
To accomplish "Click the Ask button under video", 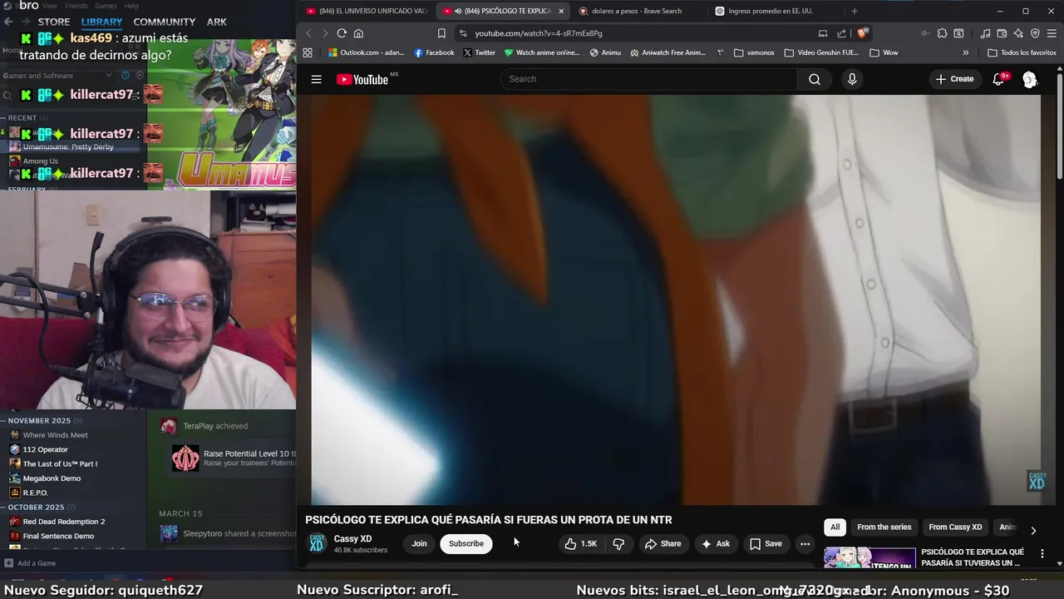I will click(715, 543).
